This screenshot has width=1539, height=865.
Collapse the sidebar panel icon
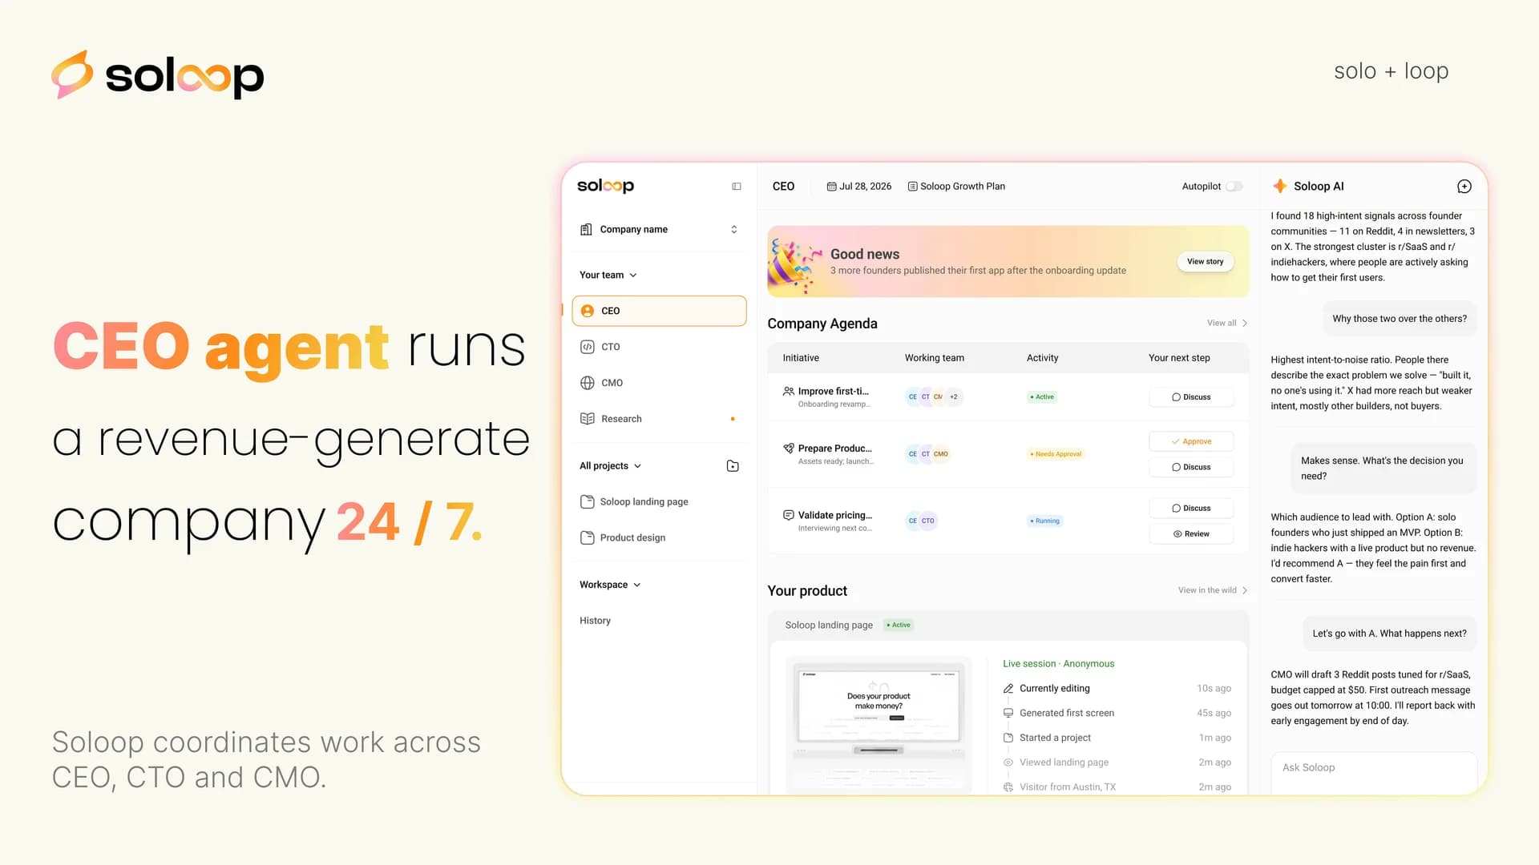tap(736, 187)
